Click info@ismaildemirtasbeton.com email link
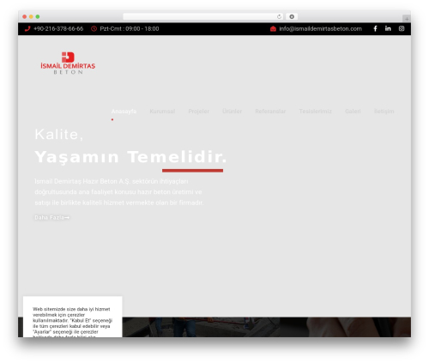This screenshot has width=429, height=363. click(320, 28)
